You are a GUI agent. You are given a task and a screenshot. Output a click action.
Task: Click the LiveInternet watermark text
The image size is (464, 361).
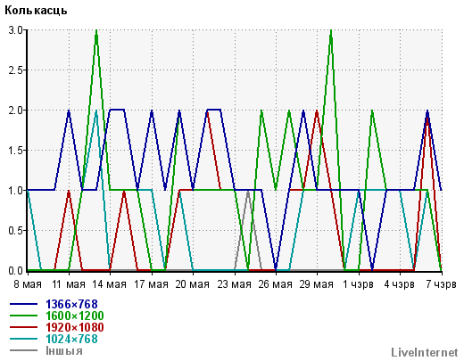(x=425, y=353)
